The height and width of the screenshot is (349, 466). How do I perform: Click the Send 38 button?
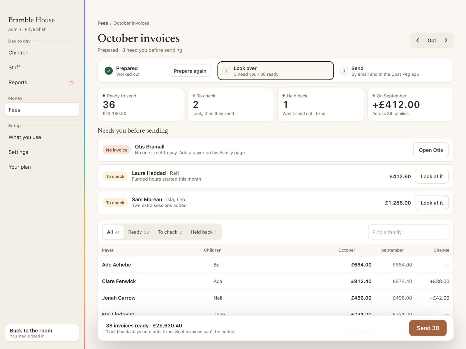coord(428,328)
